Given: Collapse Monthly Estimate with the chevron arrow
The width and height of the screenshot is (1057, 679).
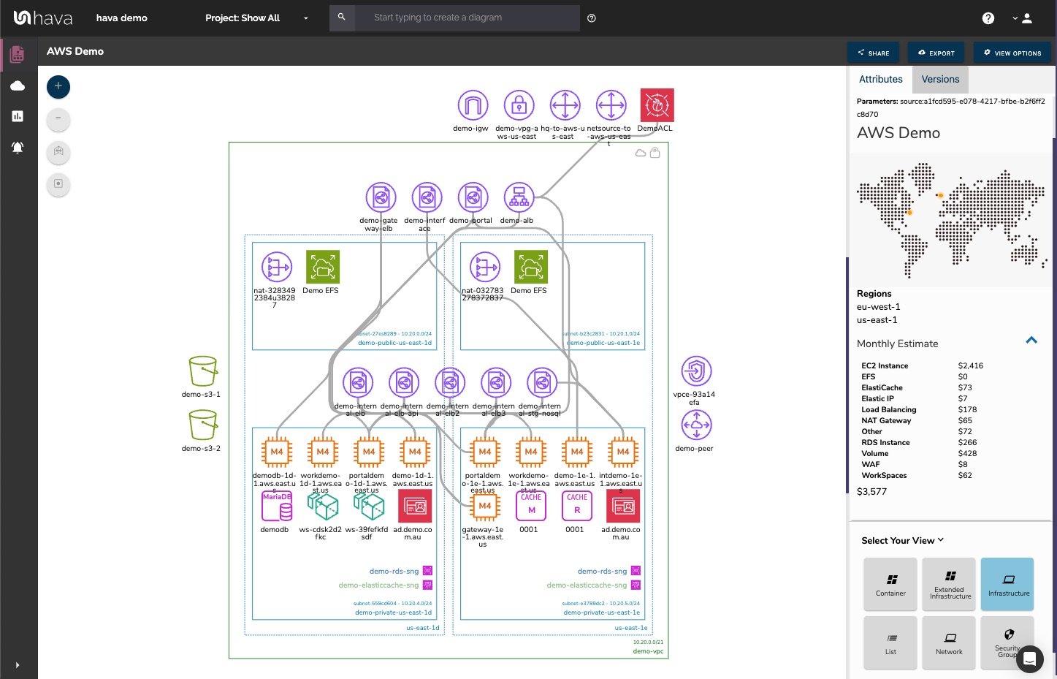Looking at the screenshot, I should [1031, 339].
